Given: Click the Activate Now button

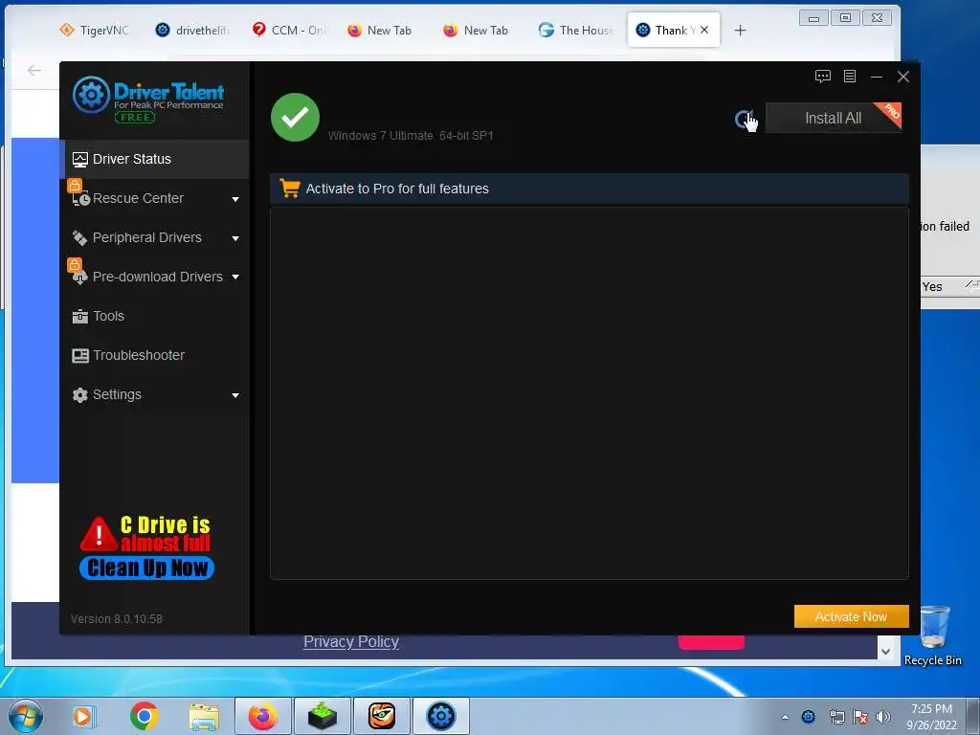Looking at the screenshot, I should (x=851, y=616).
